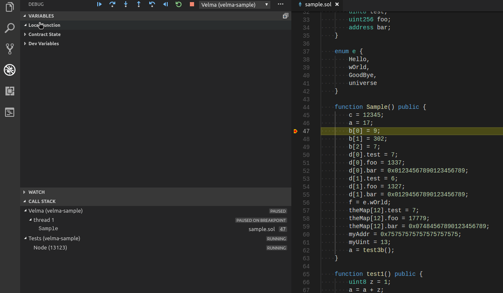Image resolution: width=503 pixels, height=293 pixels.
Task: Toggle breakpoint on line 47 gutter
Action: tap(296, 131)
